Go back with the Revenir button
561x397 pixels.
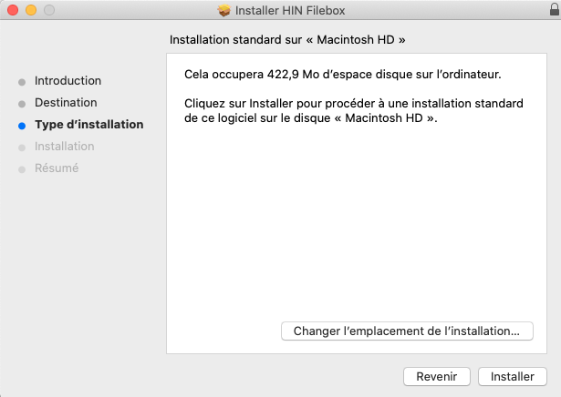click(437, 376)
